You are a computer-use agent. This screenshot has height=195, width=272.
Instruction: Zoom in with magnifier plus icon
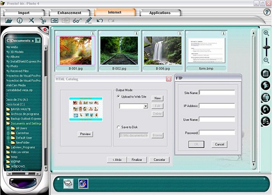point(266,33)
